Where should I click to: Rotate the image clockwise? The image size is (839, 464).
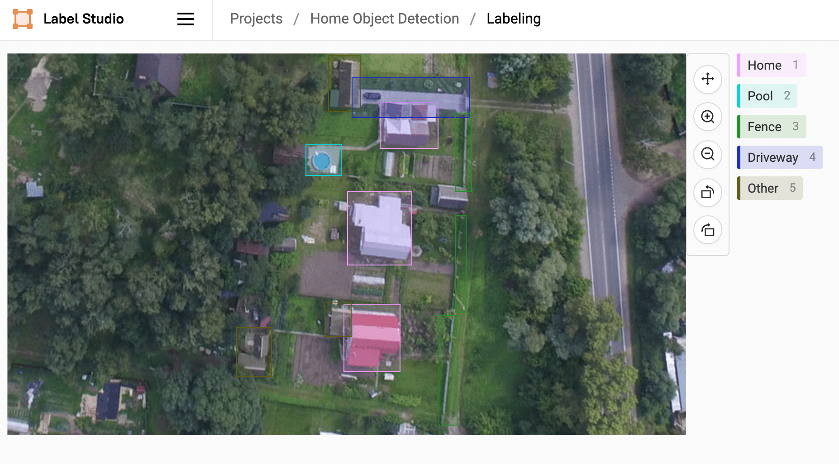coord(708,230)
